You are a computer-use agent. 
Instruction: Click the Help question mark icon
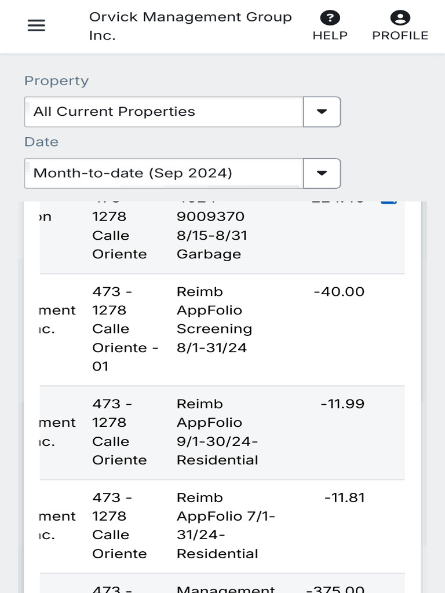point(330,18)
